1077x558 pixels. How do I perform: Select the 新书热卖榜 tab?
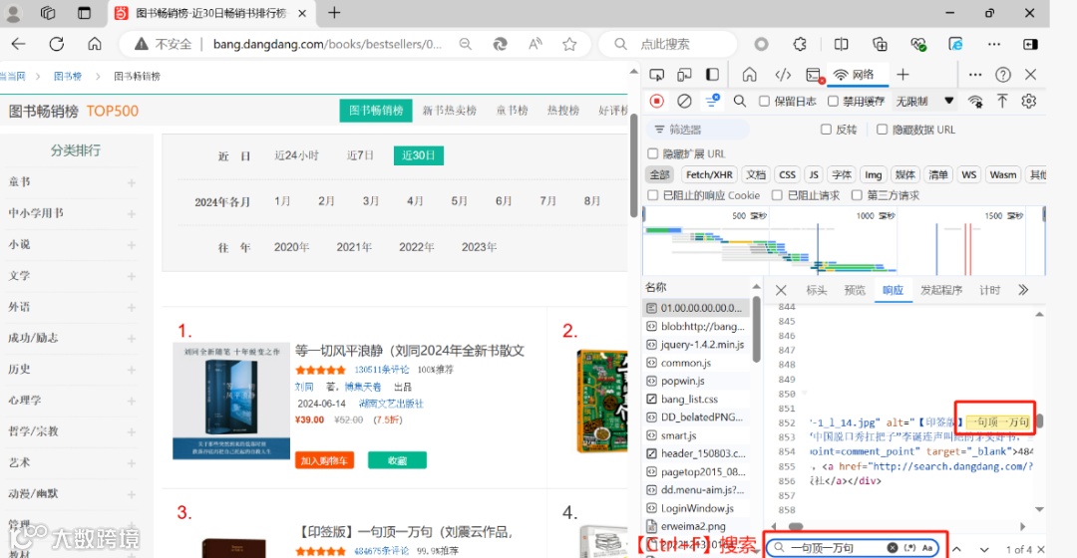coord(449,111)
